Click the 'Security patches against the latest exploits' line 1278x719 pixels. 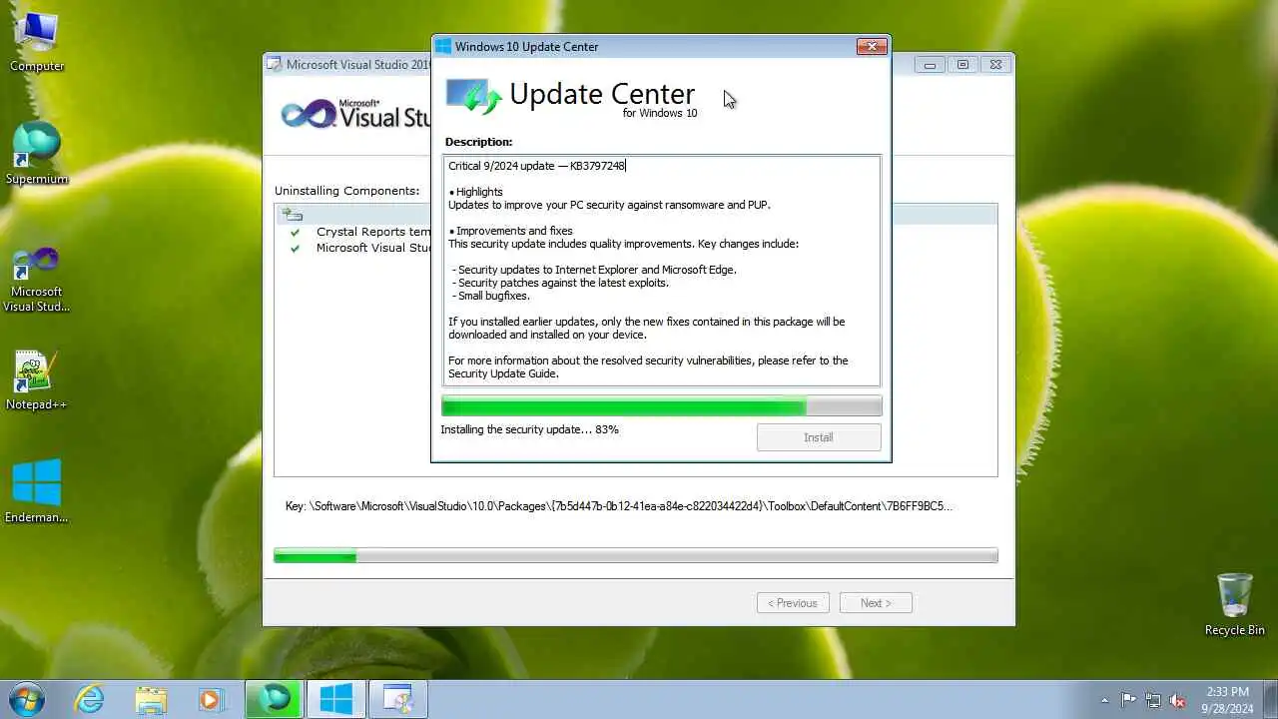coord(560,283)
